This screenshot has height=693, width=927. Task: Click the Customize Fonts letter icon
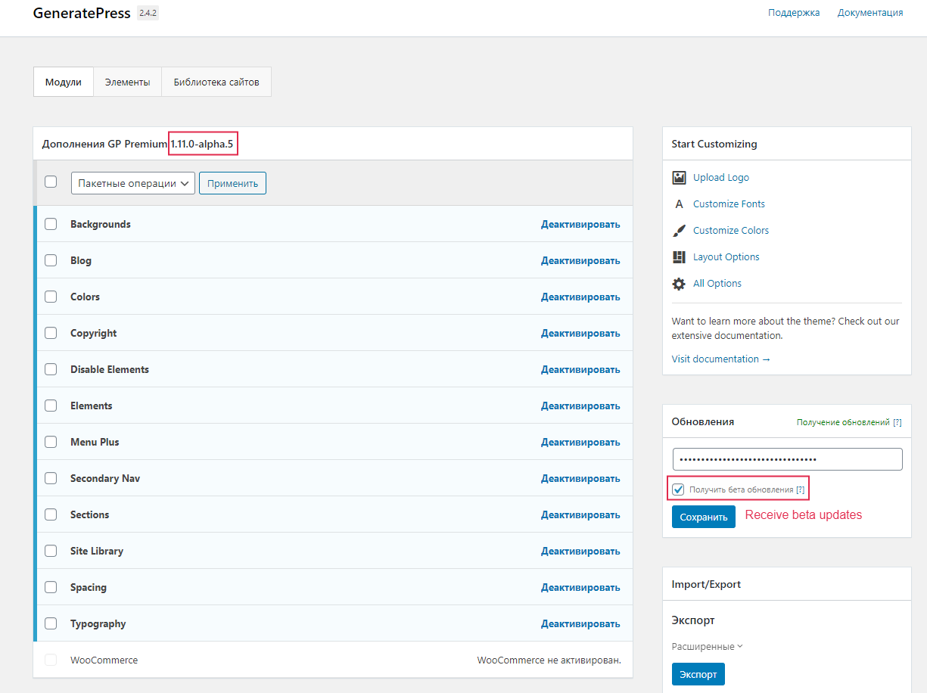pos(679,204)
